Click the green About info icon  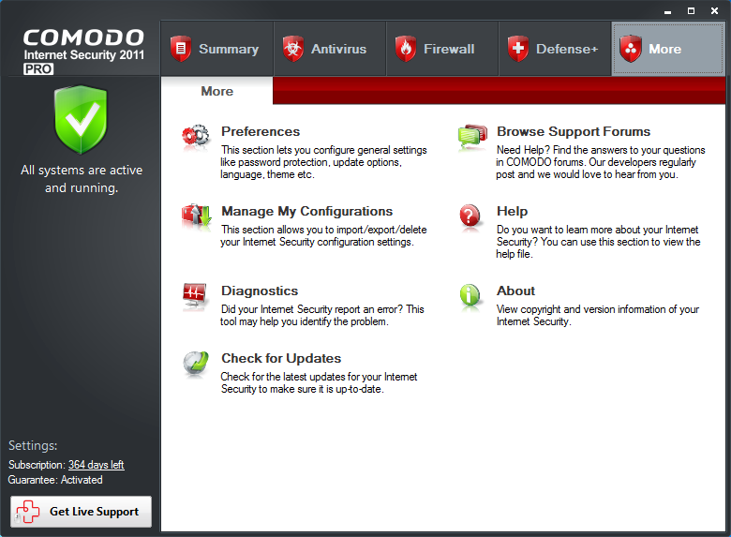(471, 296)
